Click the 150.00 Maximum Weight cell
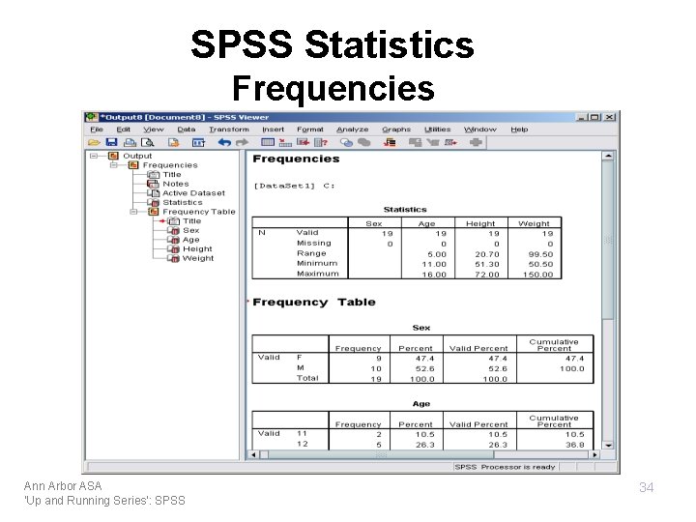The image size is (696, 522). pos(538,275)
